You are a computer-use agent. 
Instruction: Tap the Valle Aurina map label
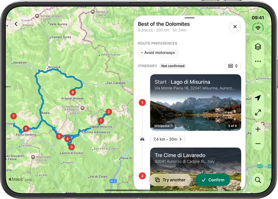coord(58,24)
